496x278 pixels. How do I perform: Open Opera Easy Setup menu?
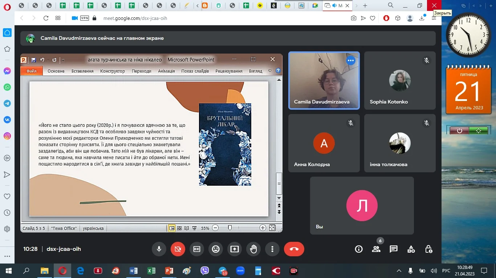click(434, 18)
